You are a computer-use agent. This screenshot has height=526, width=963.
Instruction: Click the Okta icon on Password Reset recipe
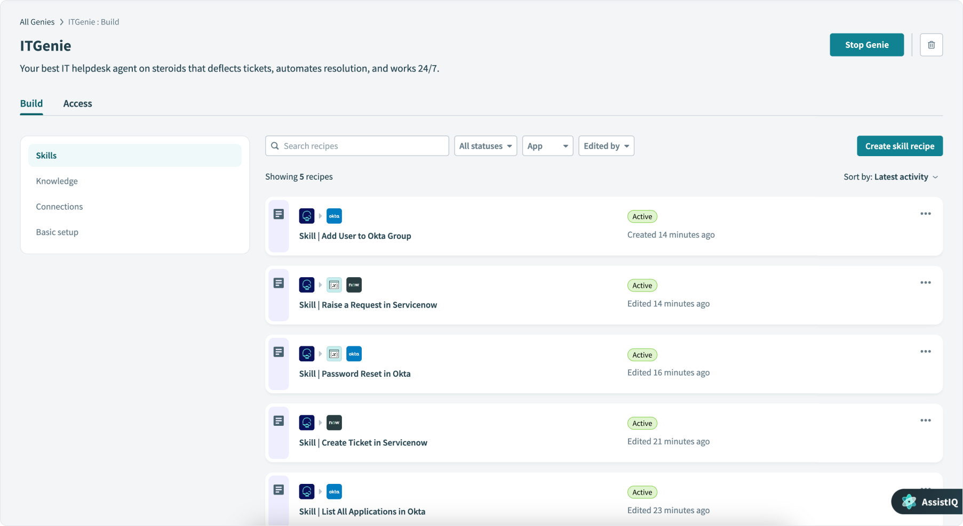click(354, 353)
